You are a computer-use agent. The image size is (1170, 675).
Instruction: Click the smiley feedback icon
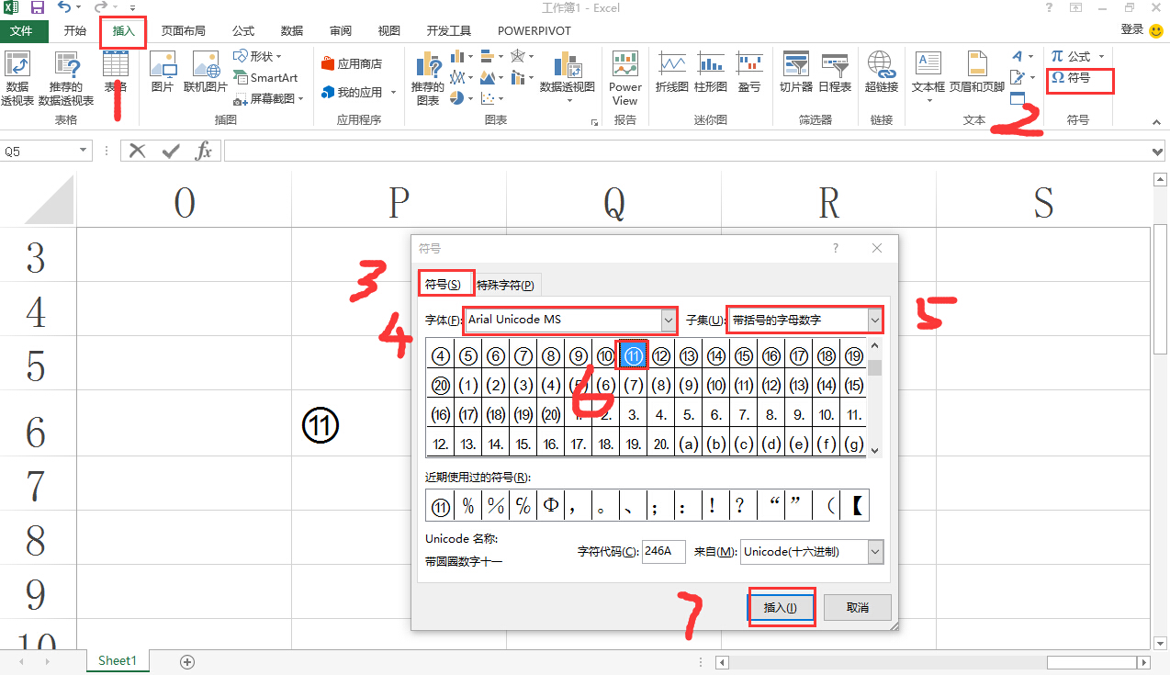click(x=1156, y=30)
